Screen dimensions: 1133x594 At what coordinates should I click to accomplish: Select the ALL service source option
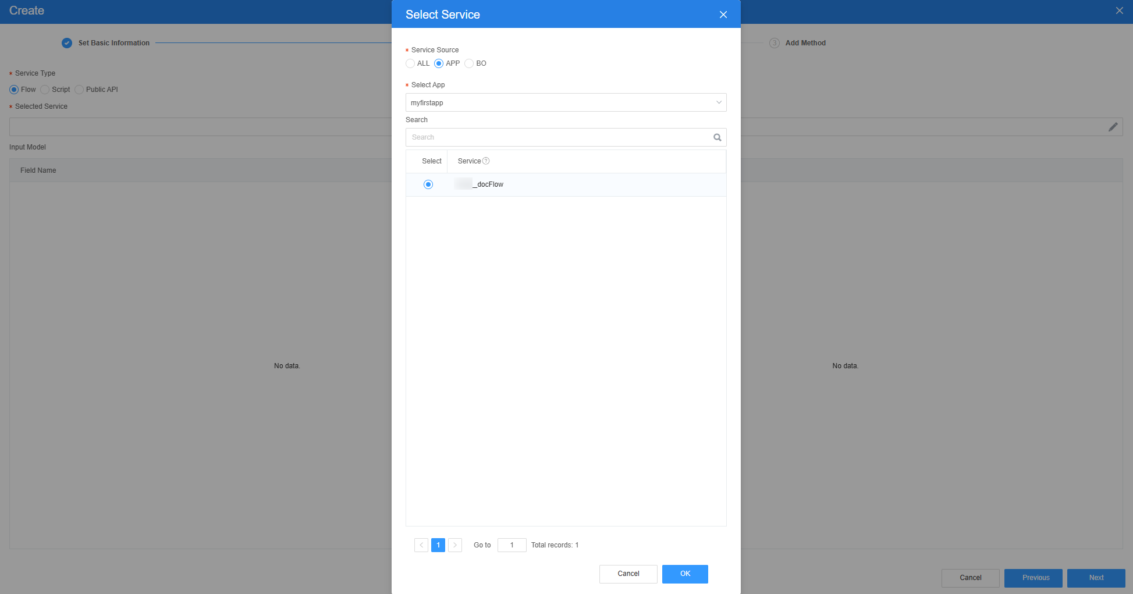pyautogui.click(x=410, y=63)
